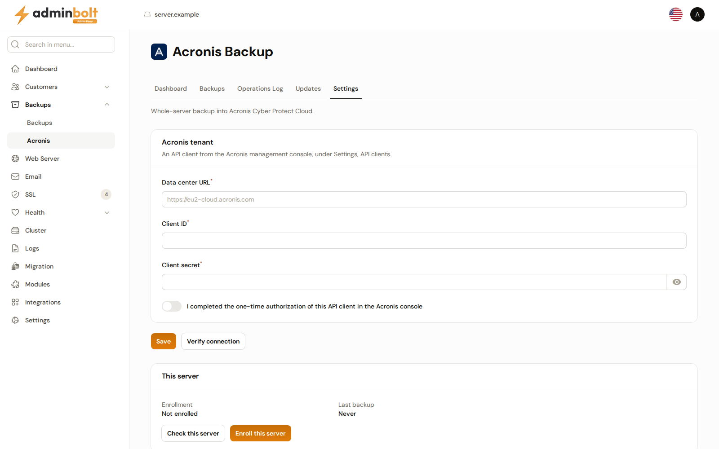Click the Logs document icon
719x449 pixels.
[15, 248]
